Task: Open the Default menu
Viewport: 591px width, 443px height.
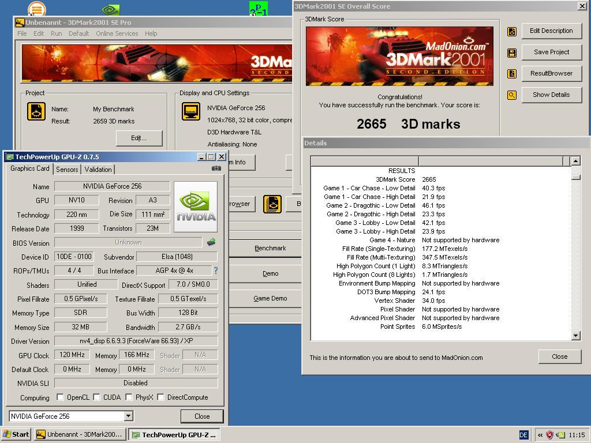Action: point(78,33)
